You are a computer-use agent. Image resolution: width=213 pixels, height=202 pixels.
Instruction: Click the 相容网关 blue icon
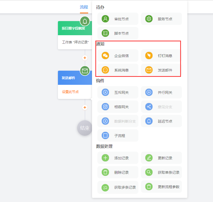pos(105,107)
